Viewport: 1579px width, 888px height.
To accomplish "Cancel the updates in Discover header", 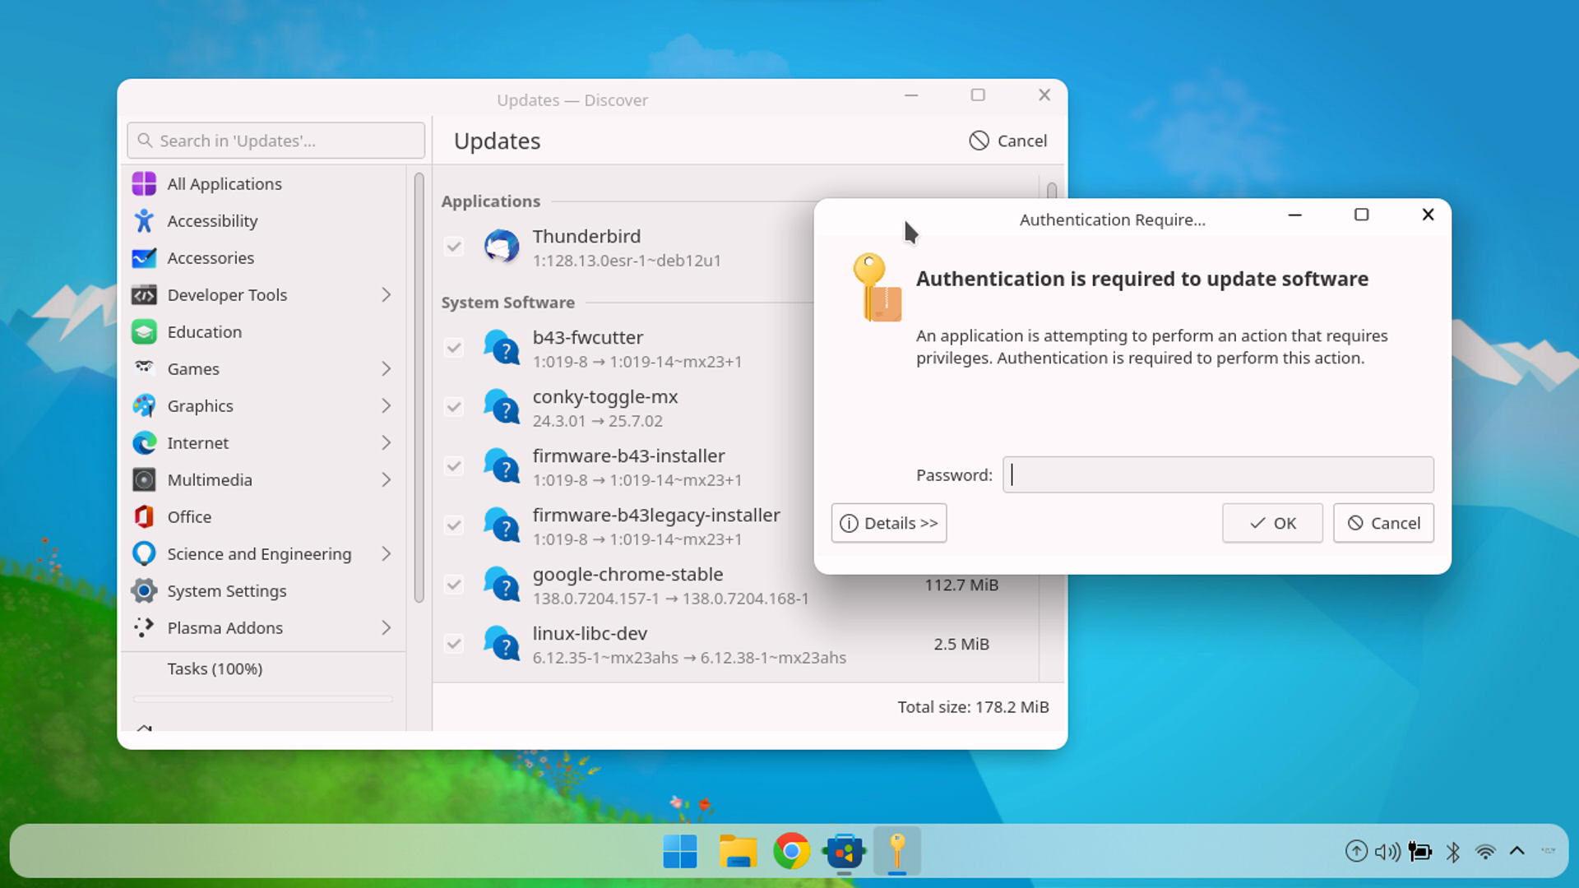I will point(1008,141).
